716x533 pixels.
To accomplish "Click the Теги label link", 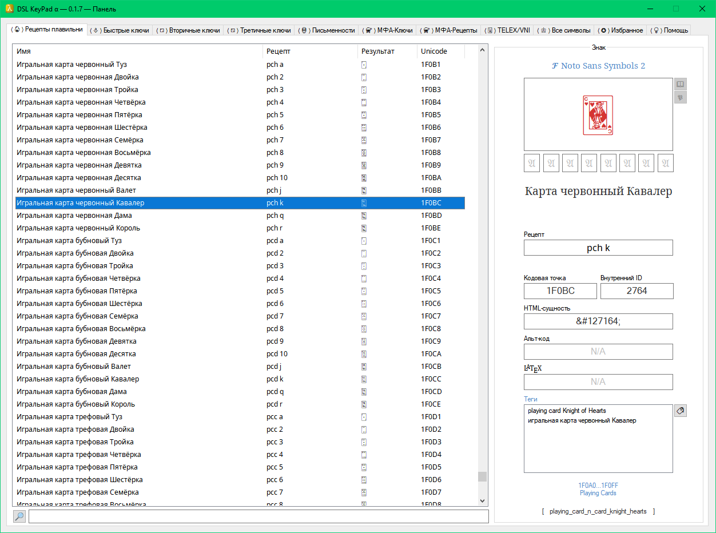I will pos(531,399).
